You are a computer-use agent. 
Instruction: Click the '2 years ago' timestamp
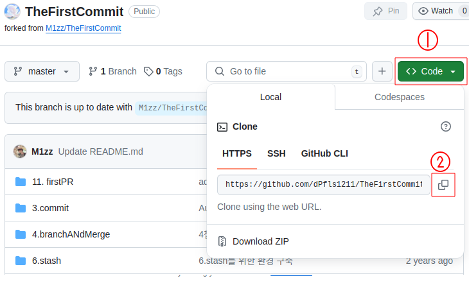[429, 261]
